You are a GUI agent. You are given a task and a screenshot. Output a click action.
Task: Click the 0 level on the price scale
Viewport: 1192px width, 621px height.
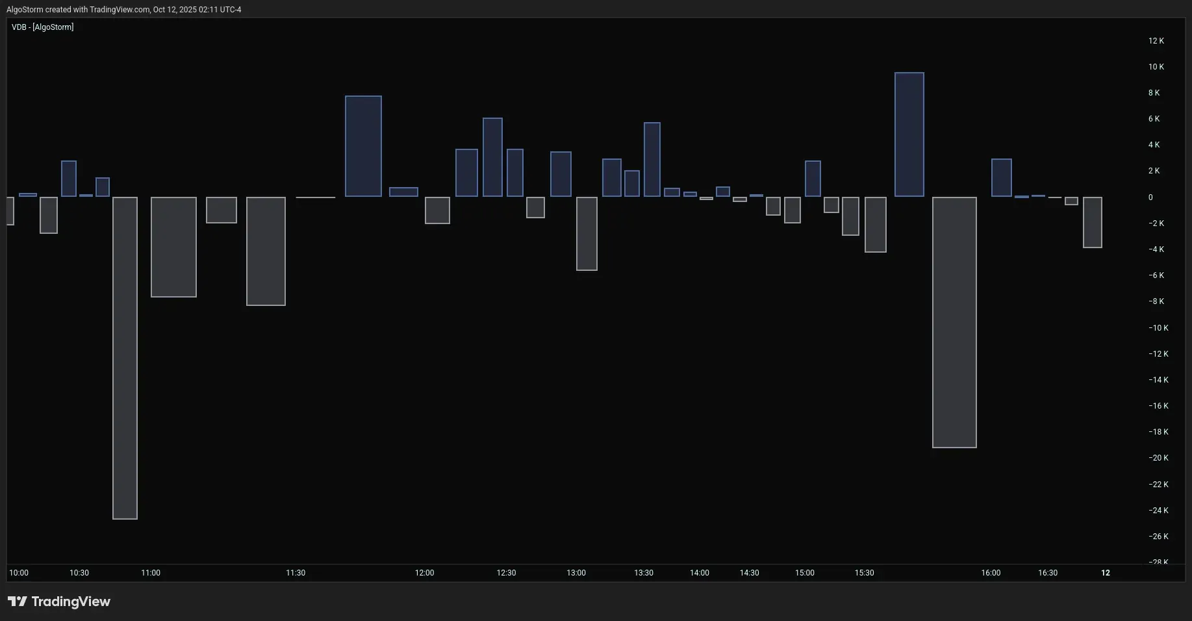pyautogui.click(x=1151, y=197)
